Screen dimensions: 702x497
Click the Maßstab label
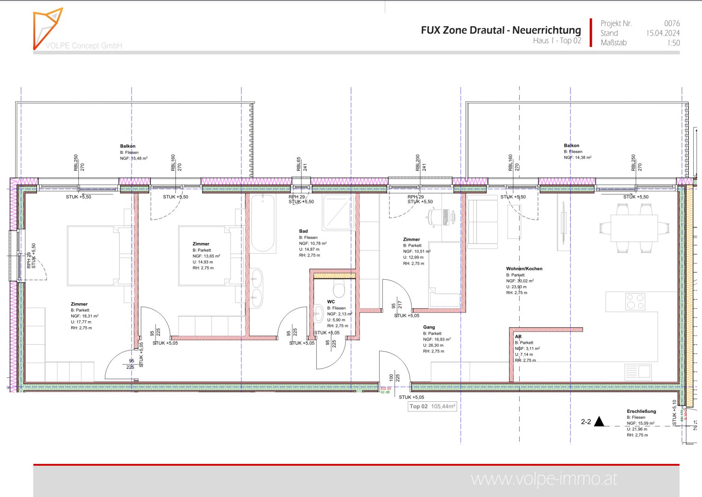coord(614,43)
